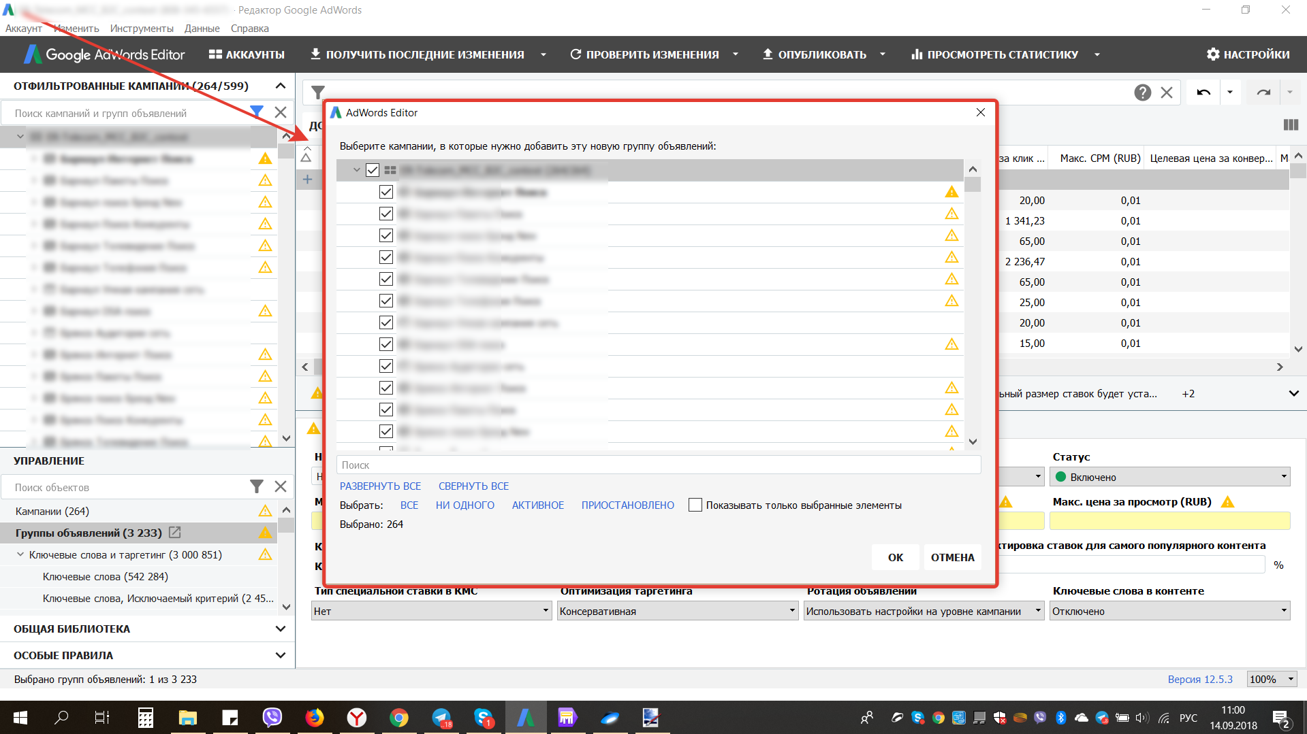Image resolution: width=1307 pixels, height=734 pixels.
Task: Uncheck the second campaign checkbox in the dialog
Action: coord(386,214)
